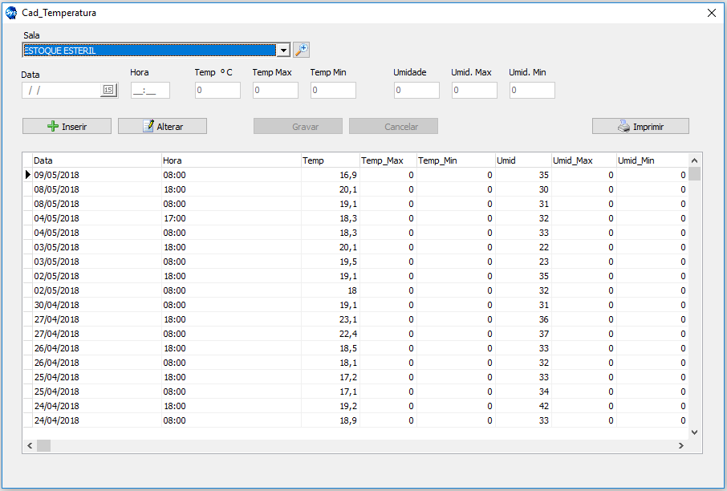727x491 pixels.
Task: Click the Umid column header
Action: (x=522, y=160)
